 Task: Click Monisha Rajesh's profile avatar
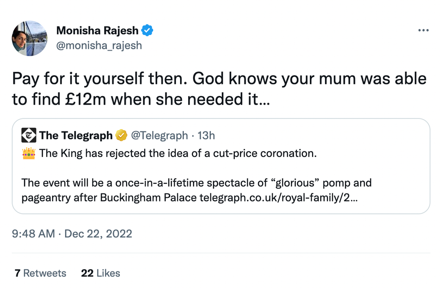pos(29,38)
